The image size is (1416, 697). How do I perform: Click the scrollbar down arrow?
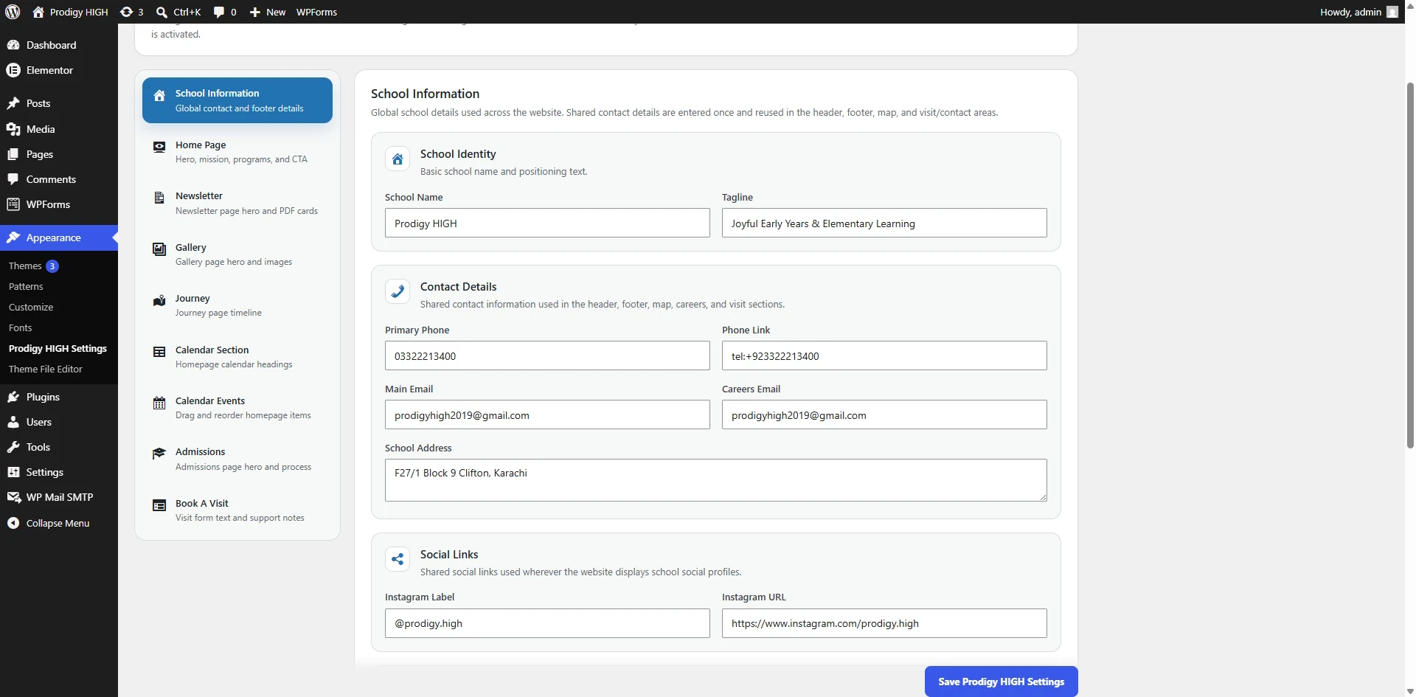click(x=1410, y=691)
